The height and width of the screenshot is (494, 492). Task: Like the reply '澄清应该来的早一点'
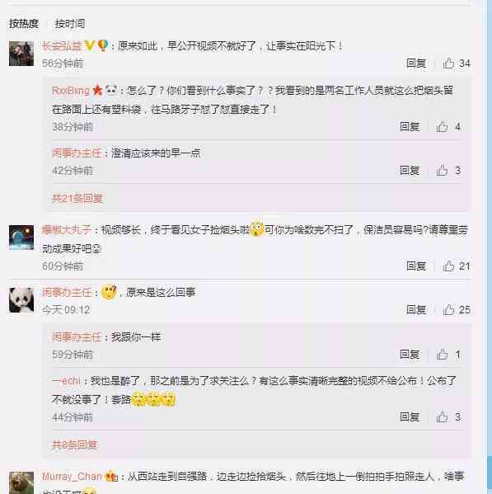tap(442, 171)
